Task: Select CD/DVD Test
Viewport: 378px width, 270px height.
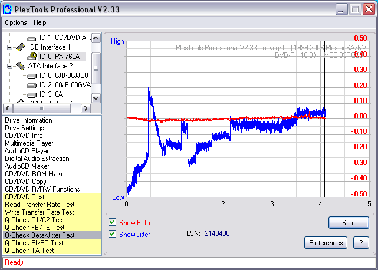Action: coord(52,197)
